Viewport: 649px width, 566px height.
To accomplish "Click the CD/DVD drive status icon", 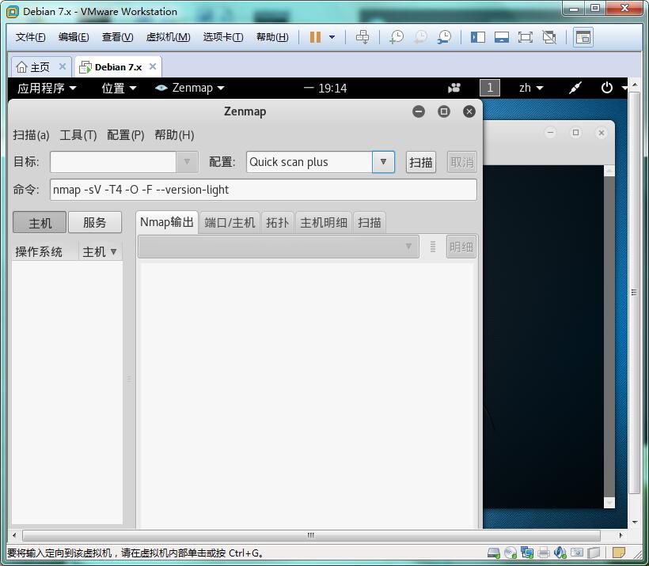I will [x=510, y=553].
